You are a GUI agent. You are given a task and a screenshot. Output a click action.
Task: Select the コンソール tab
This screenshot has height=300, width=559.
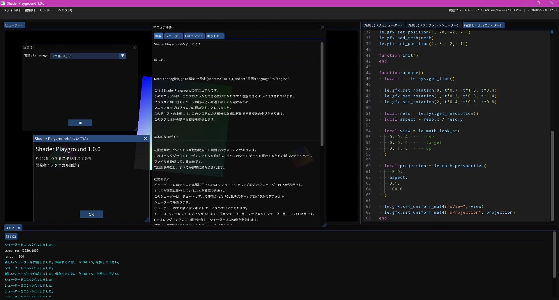(13, 228)
